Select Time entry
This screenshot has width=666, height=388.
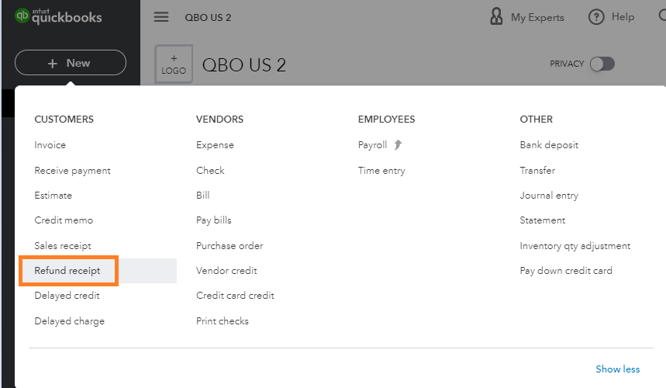381,171
